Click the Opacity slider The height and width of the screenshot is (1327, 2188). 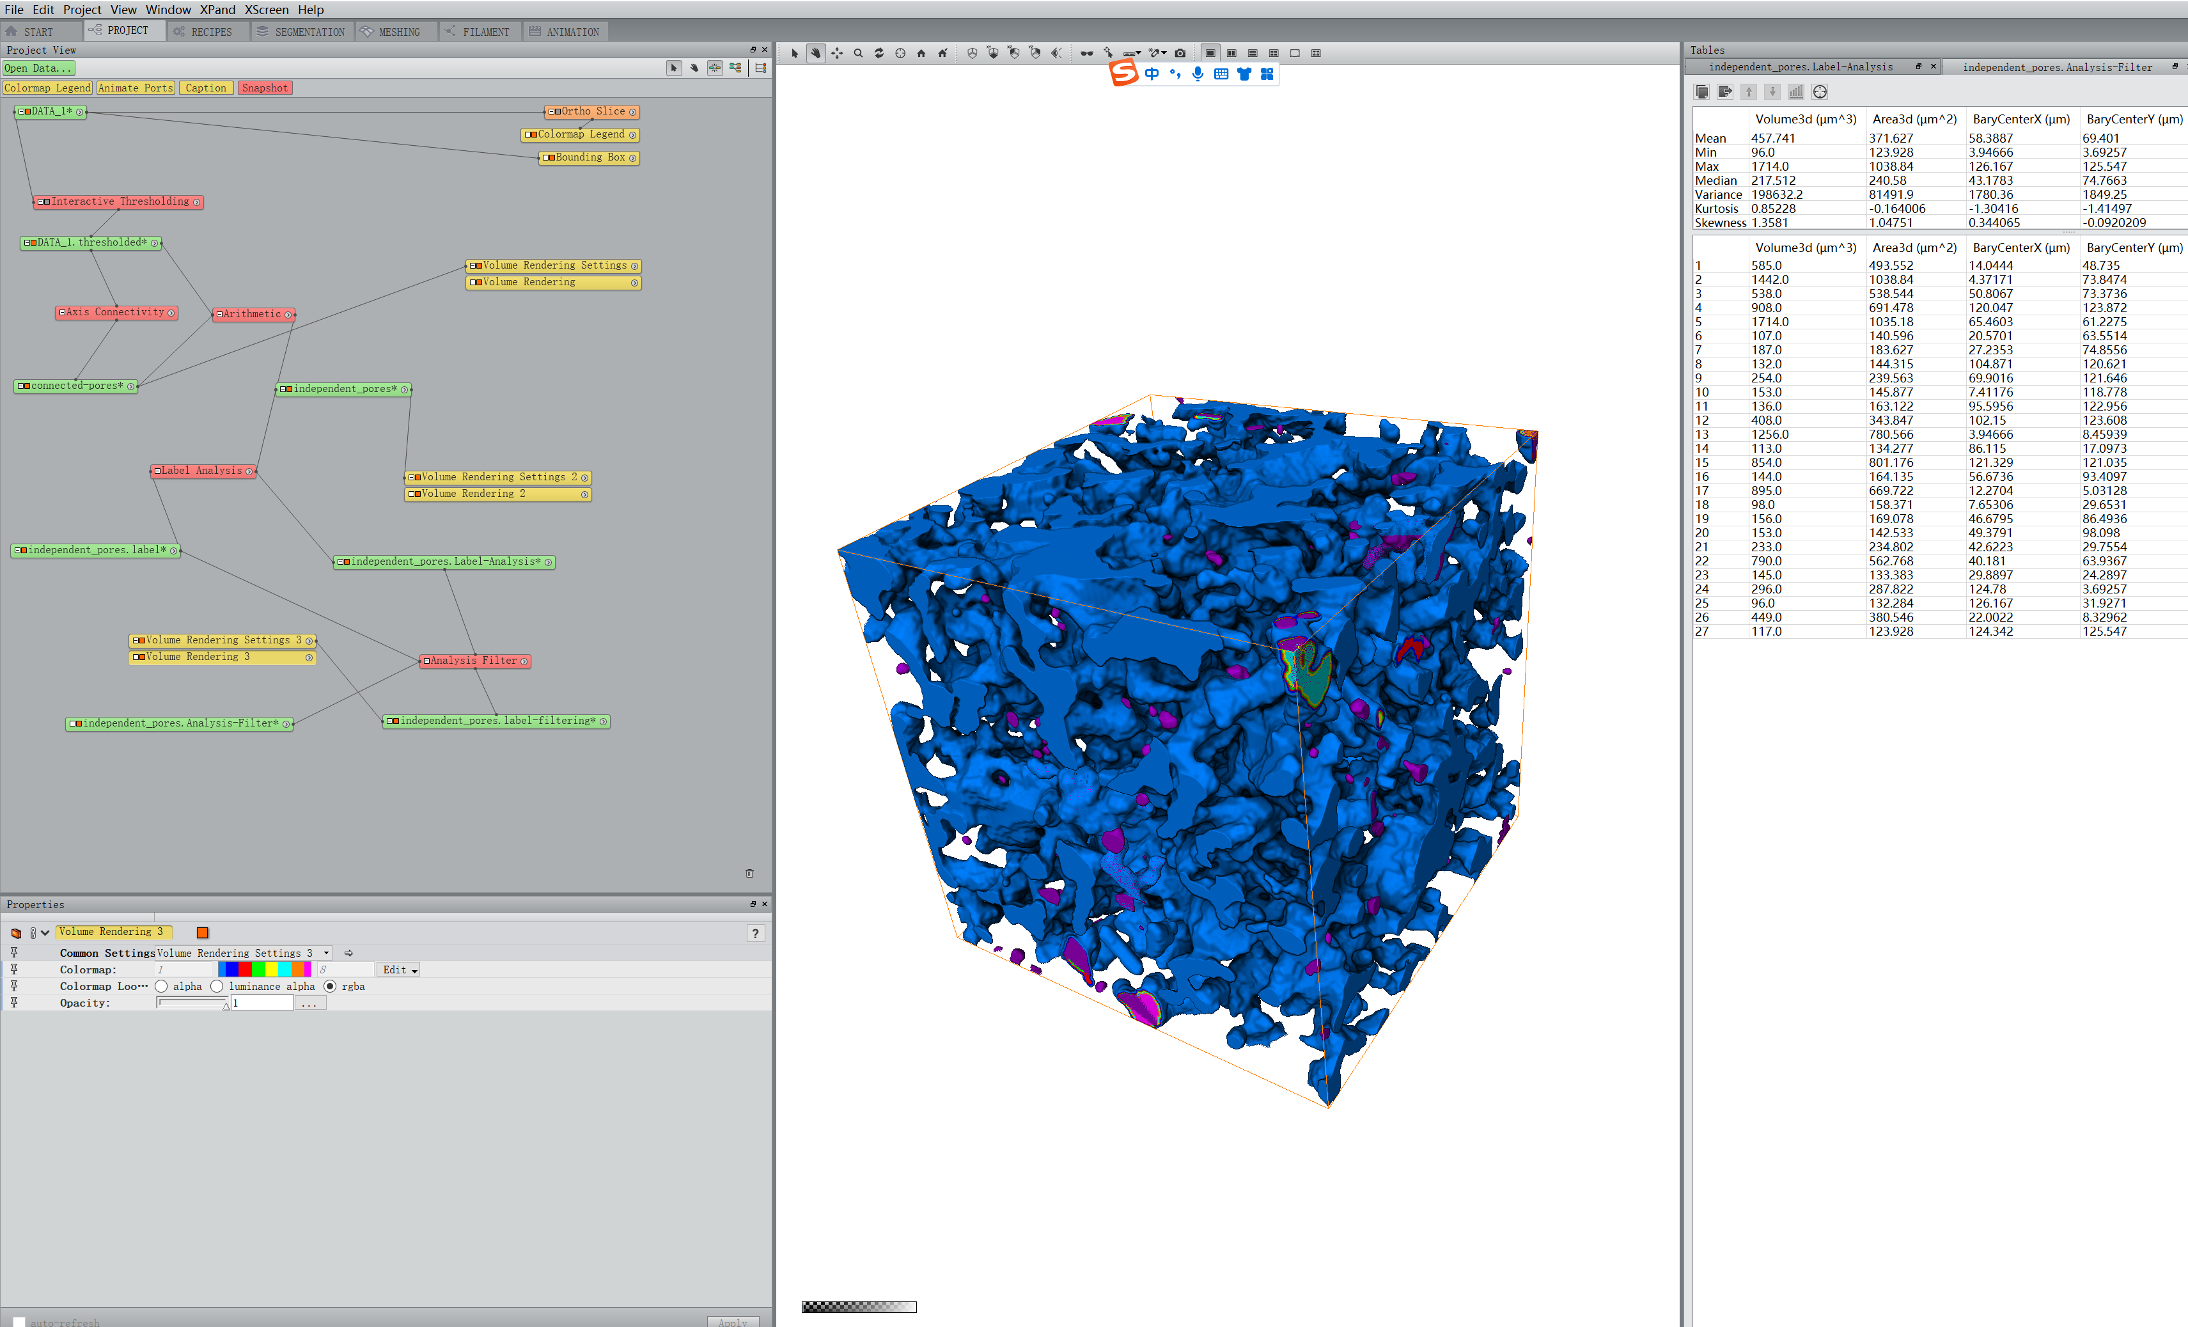192,1003
